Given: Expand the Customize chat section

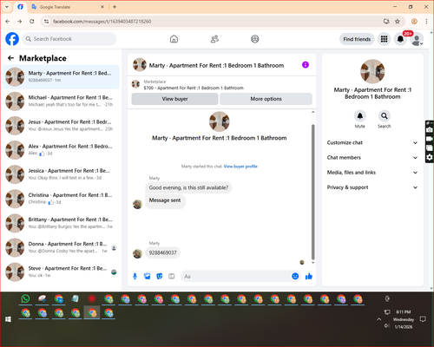Looking at the screenshot, I should point(372,142).
